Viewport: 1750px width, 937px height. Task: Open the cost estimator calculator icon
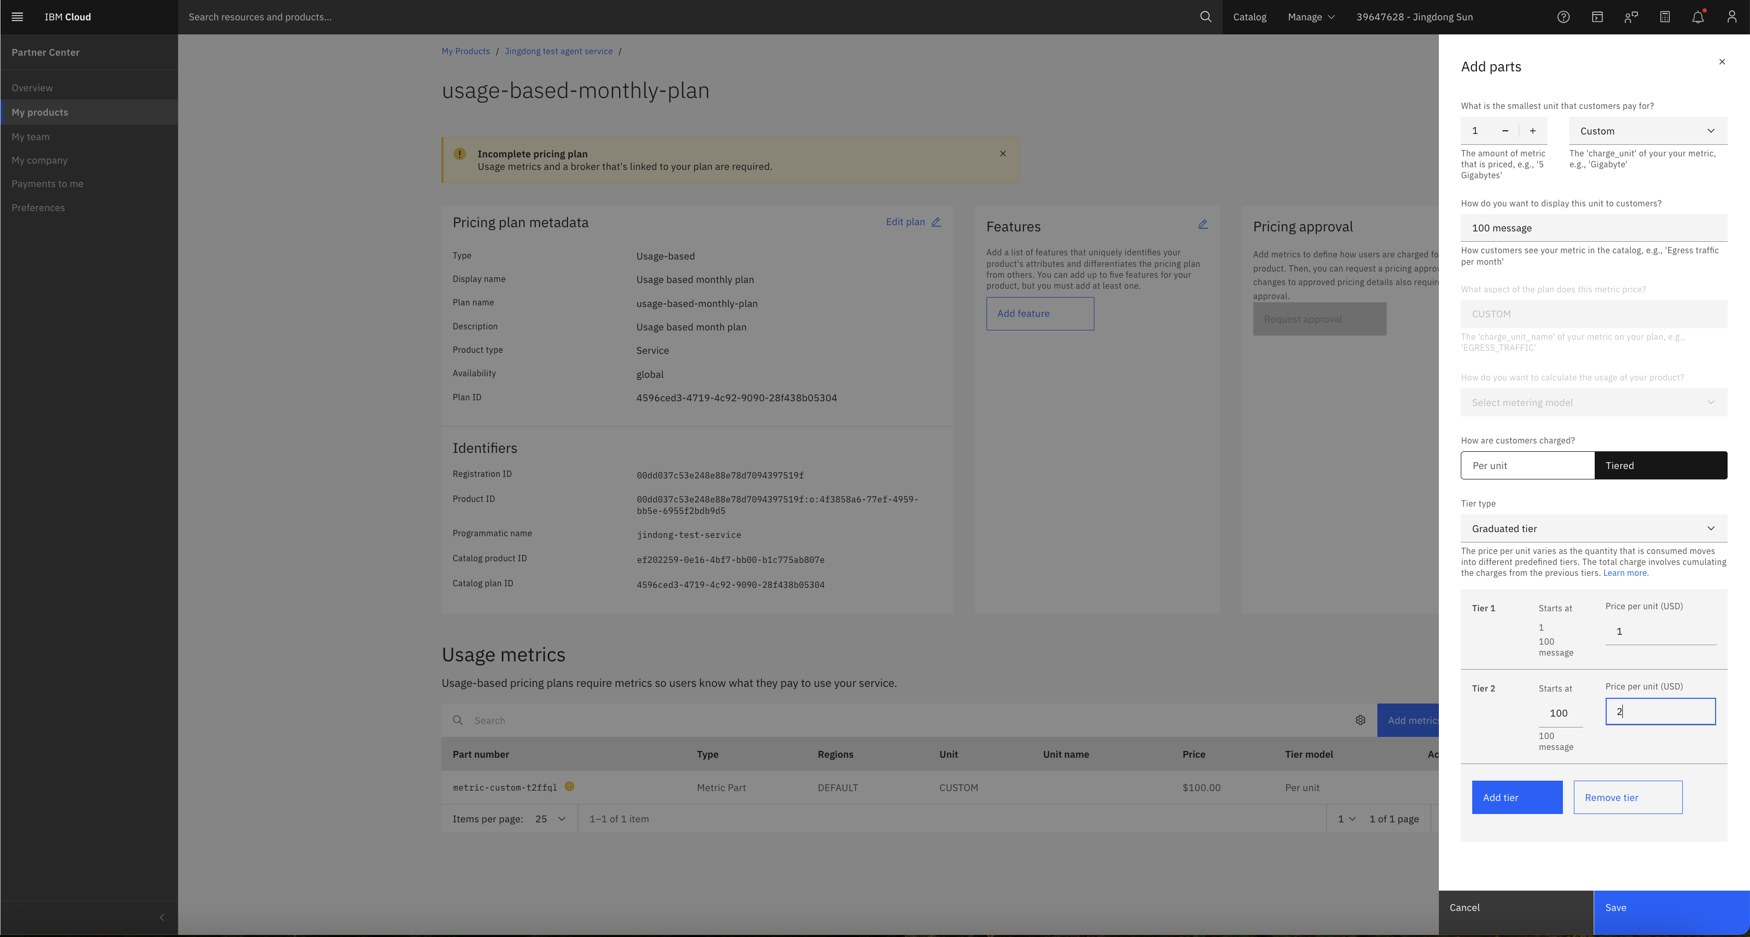click(1665, 17)
